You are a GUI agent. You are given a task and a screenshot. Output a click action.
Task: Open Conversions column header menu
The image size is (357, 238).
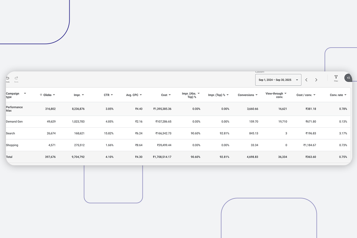tap(256, 95)
